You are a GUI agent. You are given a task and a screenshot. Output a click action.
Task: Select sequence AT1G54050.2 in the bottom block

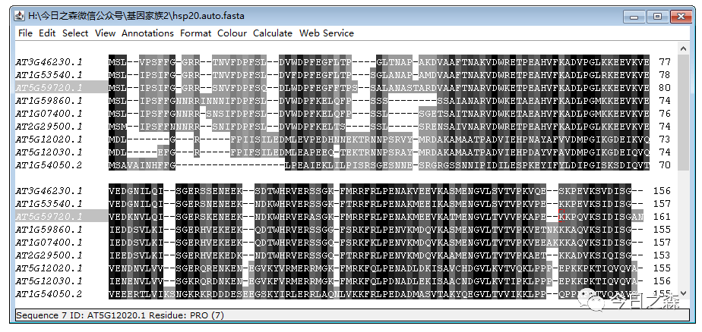[x=49, y=294]
